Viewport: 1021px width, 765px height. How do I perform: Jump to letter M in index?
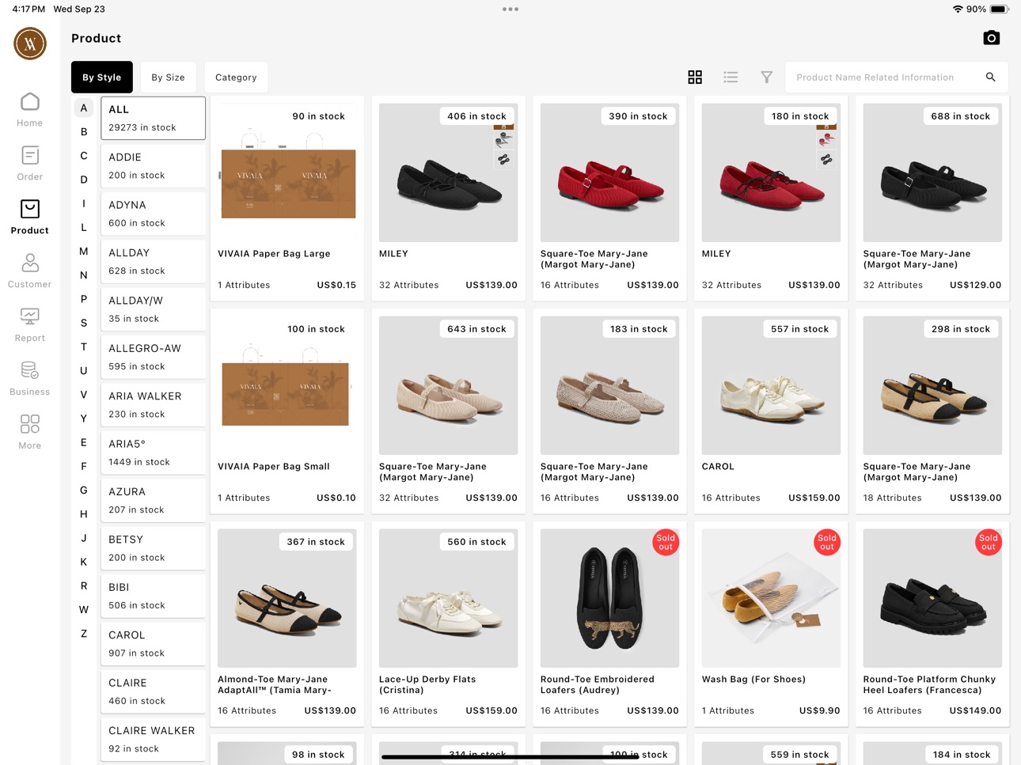click(84, 252)
